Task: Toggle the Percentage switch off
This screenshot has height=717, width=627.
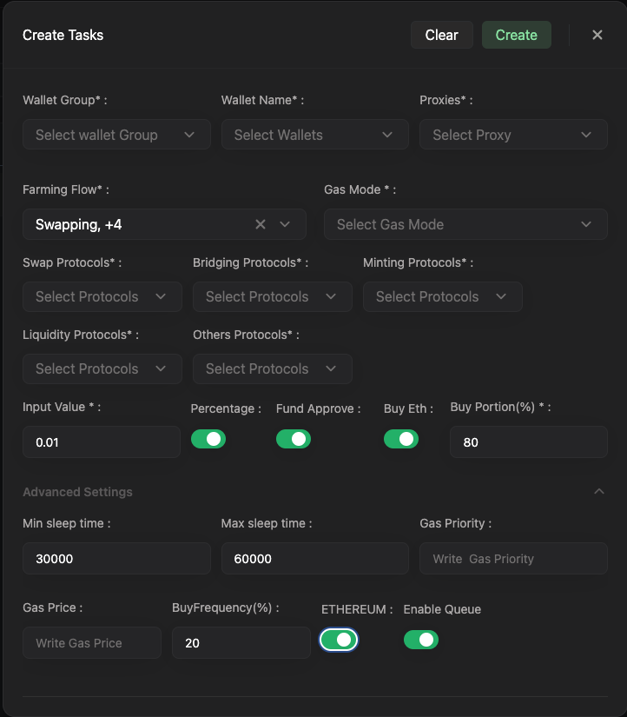Action: (208, 439)
